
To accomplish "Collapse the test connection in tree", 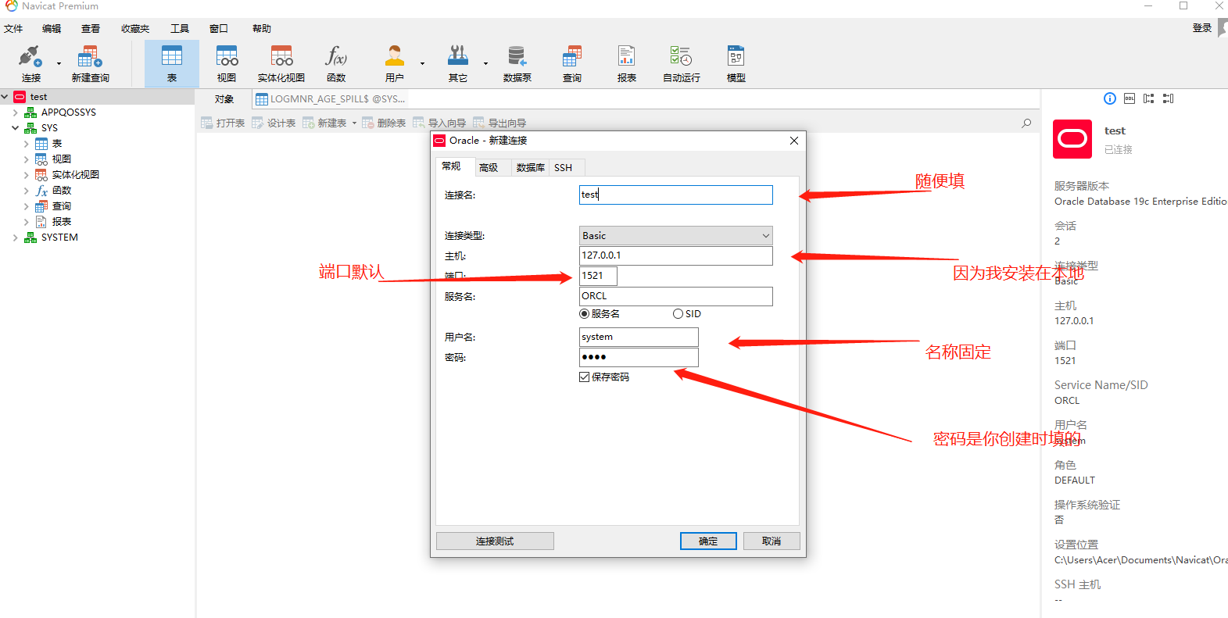I will point(5,97).
